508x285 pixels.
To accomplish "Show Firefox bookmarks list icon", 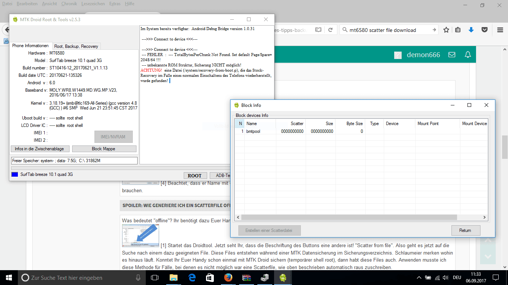I will pos(458,30).
